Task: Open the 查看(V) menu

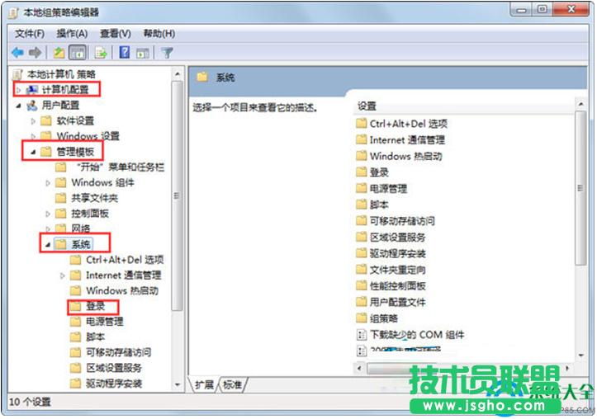Action: [115, 34]
